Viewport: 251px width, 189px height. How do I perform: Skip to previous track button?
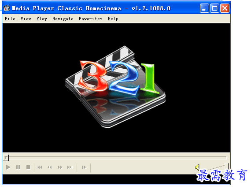pos(40,167)
